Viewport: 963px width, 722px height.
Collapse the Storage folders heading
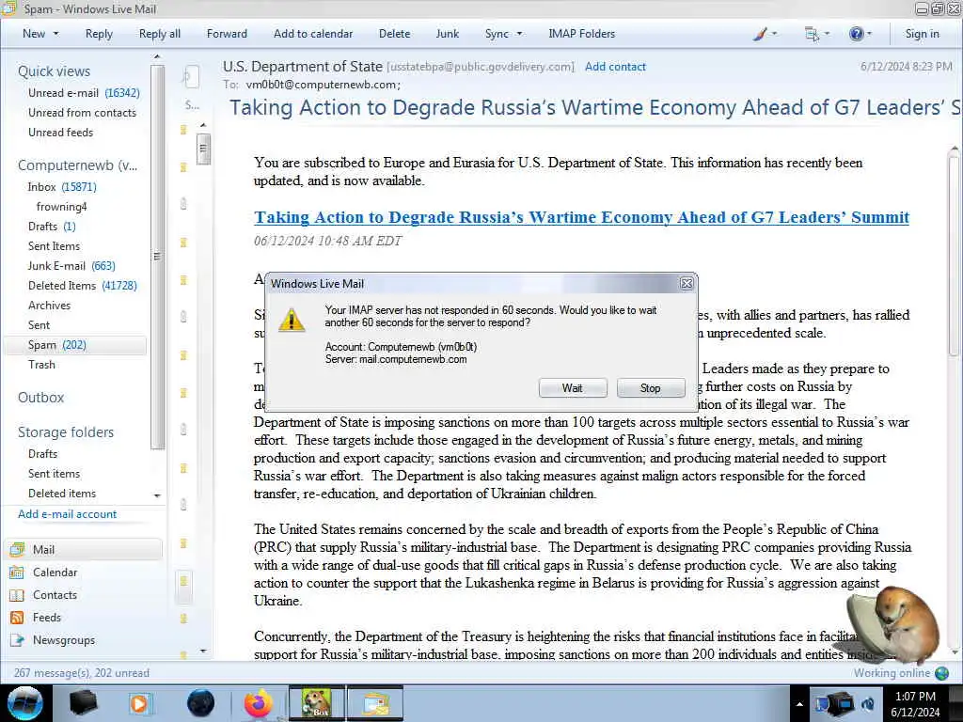[x=66, y=432]
